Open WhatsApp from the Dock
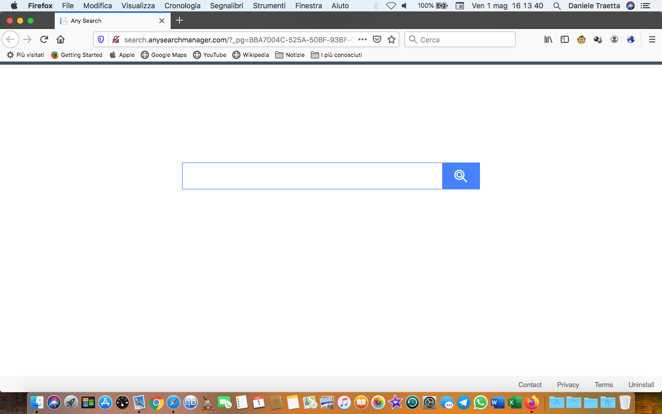Viewport: 662px width, 414px height. pyautogui.click(x=480, y=402)
